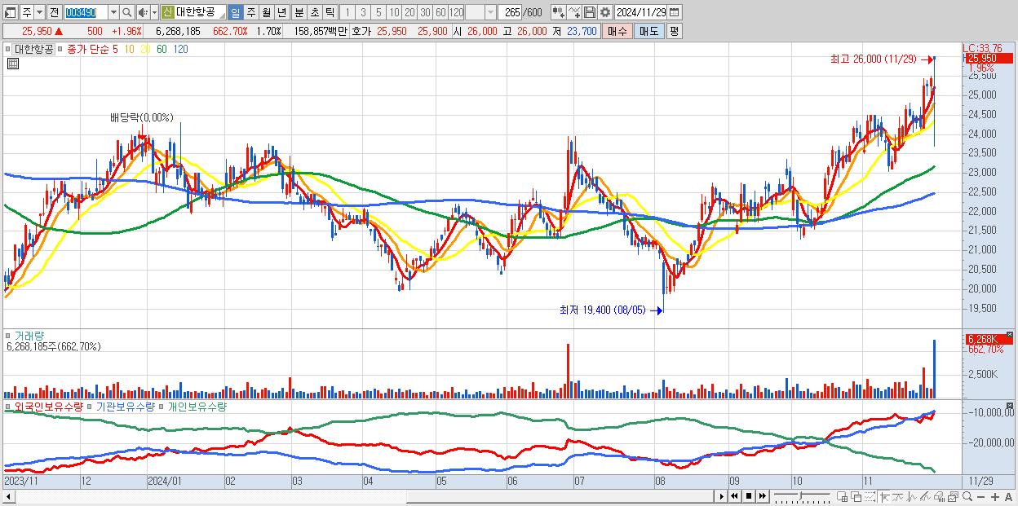Click the 외국인보유수량 legend label

click(49, 406)
